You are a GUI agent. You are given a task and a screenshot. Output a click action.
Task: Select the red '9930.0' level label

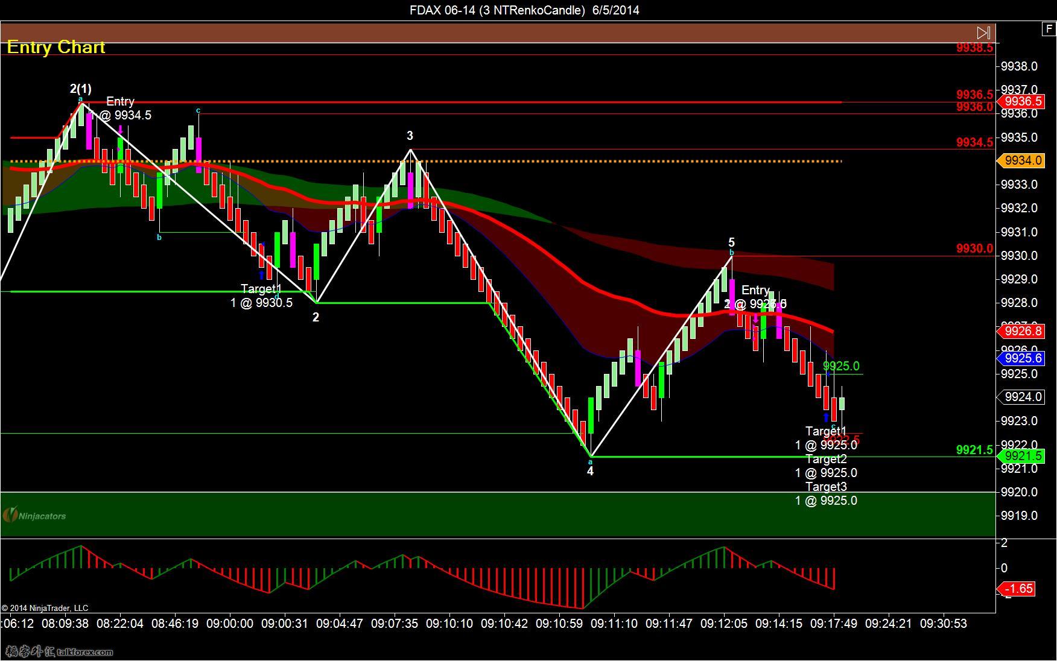[974, 248]
